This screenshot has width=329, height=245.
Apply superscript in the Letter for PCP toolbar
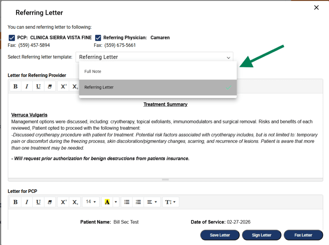64,202
